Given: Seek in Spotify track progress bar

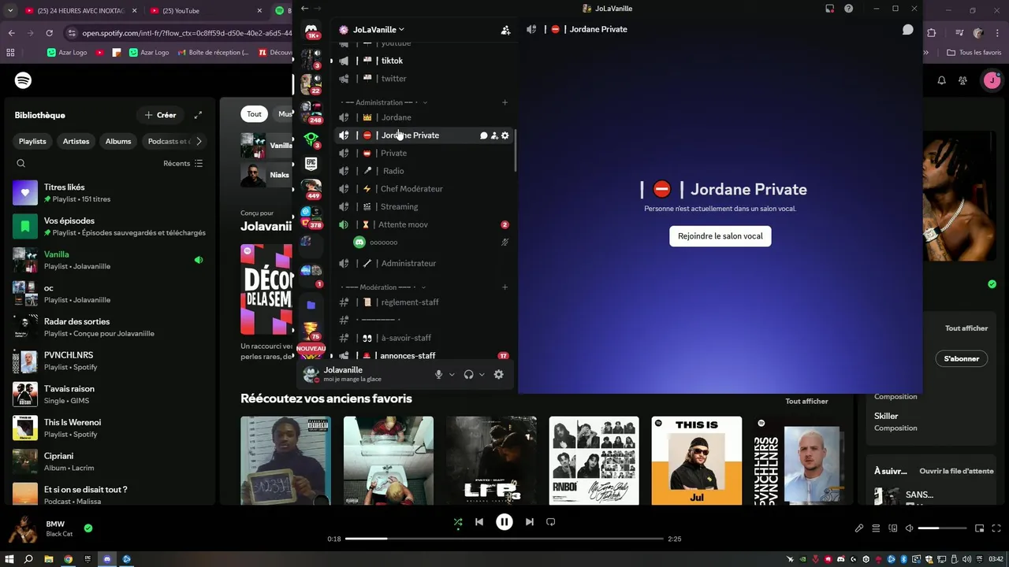Looking at the screenshot, I should pyautogui.click(x=504, y=539).
